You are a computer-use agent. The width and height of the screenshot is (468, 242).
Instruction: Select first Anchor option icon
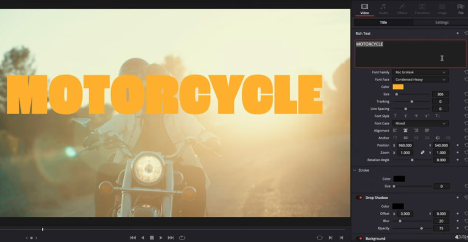point(395,138)
